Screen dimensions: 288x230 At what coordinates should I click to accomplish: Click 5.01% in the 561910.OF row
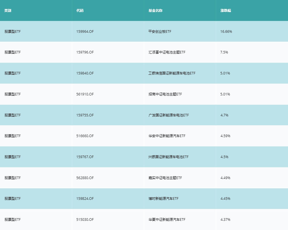click(225, 94)
